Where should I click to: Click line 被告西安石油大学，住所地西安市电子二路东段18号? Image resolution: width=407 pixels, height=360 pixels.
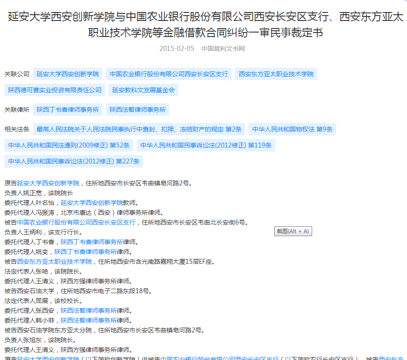tap(78, 291)
